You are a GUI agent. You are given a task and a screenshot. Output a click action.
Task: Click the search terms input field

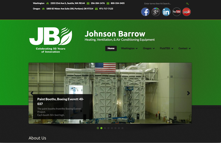tap(164, 4)
